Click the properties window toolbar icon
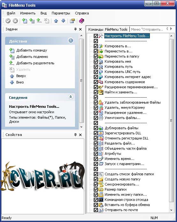177x222 pixels. coord(72,21)
